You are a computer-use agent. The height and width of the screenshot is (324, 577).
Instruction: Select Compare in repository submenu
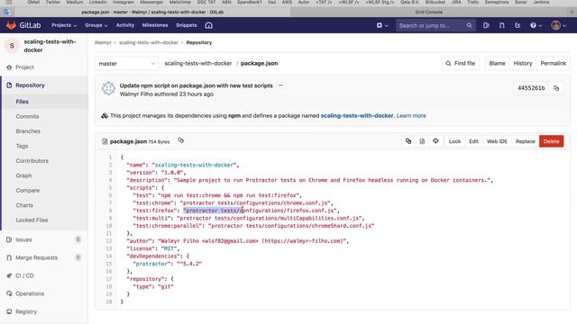(28, 190)
